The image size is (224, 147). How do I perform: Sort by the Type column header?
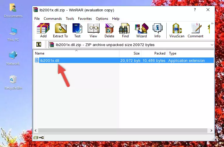point(191,53)
